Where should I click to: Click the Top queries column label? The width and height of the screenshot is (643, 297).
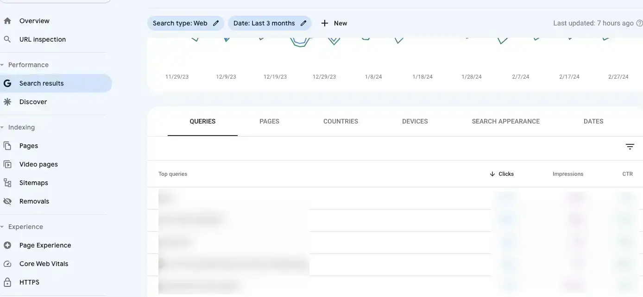point(173,174)
